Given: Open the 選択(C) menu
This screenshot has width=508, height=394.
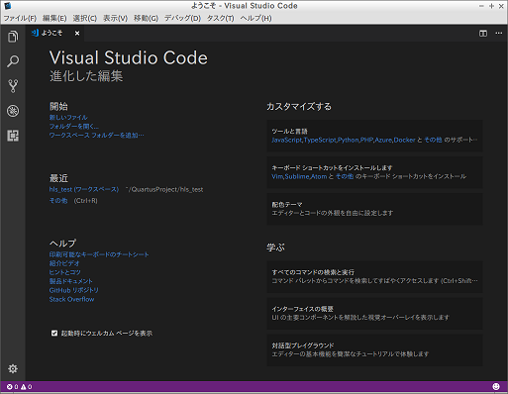Looking at the screenshot, I should pos(85,18).
